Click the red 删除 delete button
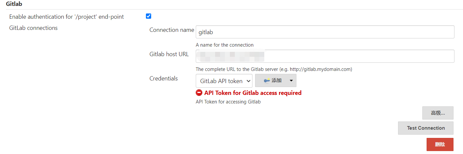The width and height of the screenshot is (463, 154). [440, 144]
